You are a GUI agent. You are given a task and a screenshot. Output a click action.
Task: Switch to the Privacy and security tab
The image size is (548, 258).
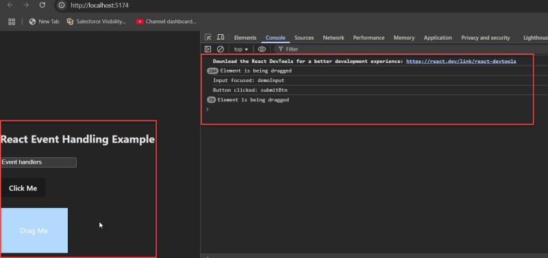[x=485, y=38]
